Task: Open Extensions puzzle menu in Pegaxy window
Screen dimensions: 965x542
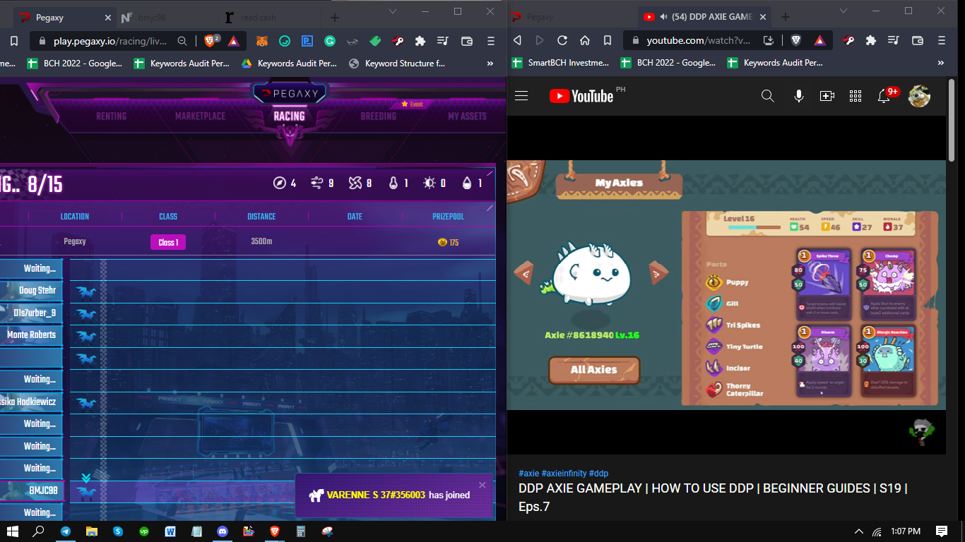Action: (420, 41)
